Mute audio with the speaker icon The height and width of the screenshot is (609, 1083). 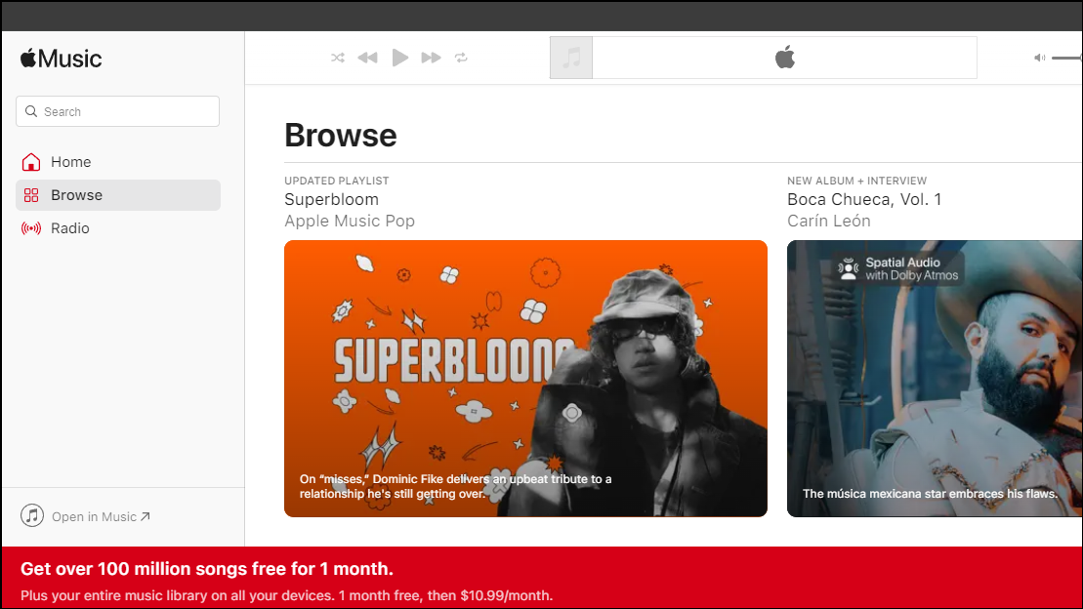click(x=1039, y=58)
